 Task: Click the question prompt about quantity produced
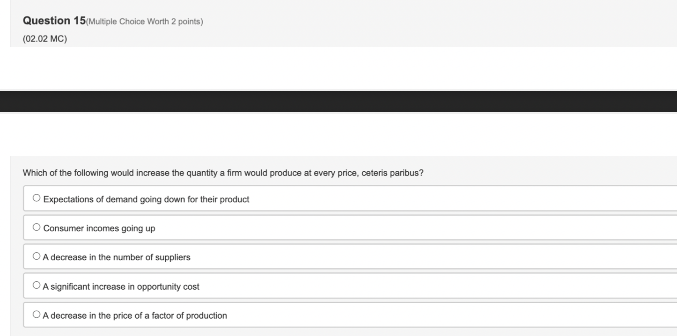click(223, 173)
